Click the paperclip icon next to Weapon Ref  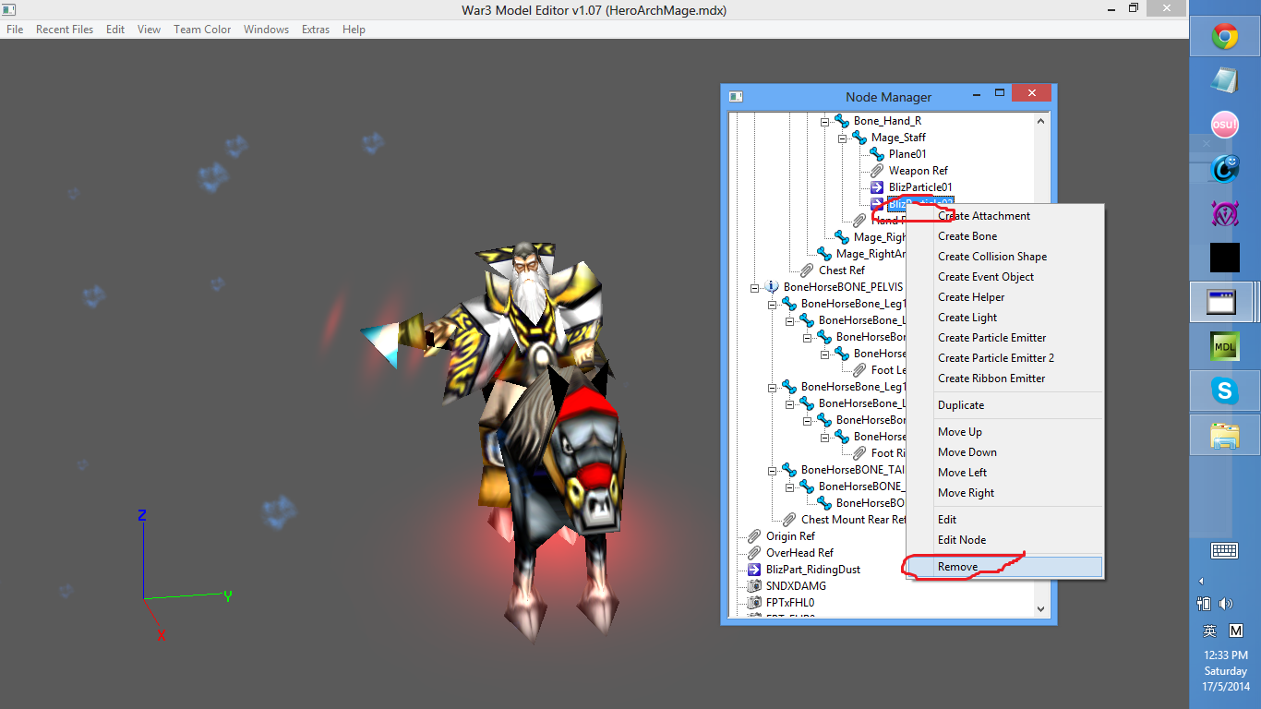click(877, 171)
